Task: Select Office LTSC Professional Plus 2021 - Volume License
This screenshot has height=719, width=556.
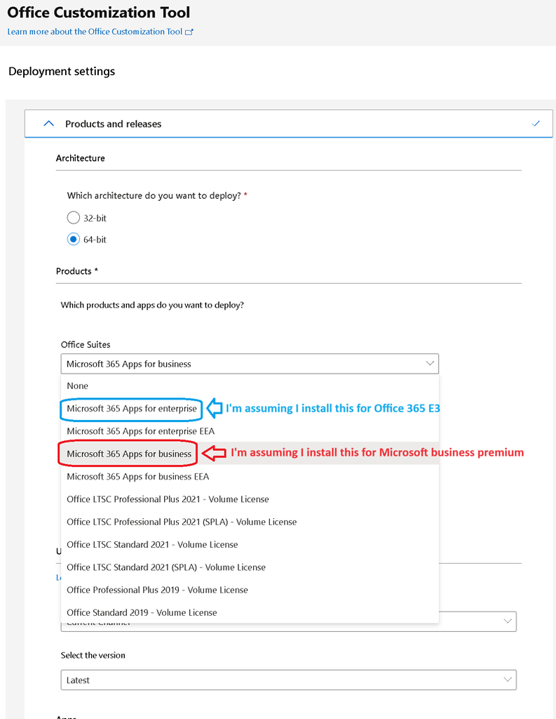Action: coord(168,499)
